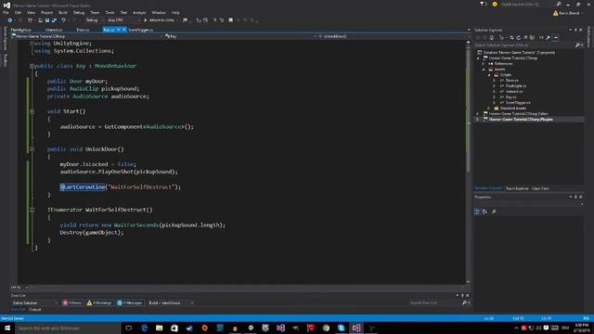Click Navigate Backward toolbar icon
594x334 pixels.
tap(10, 20)
